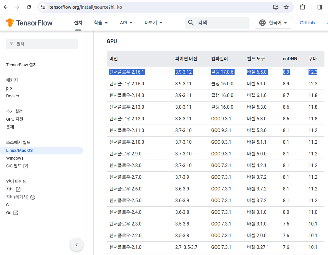This screenshot has height=255, width=328.
Task: Expand the 더보기 dropdown menu
Action: tap(153, 23)
